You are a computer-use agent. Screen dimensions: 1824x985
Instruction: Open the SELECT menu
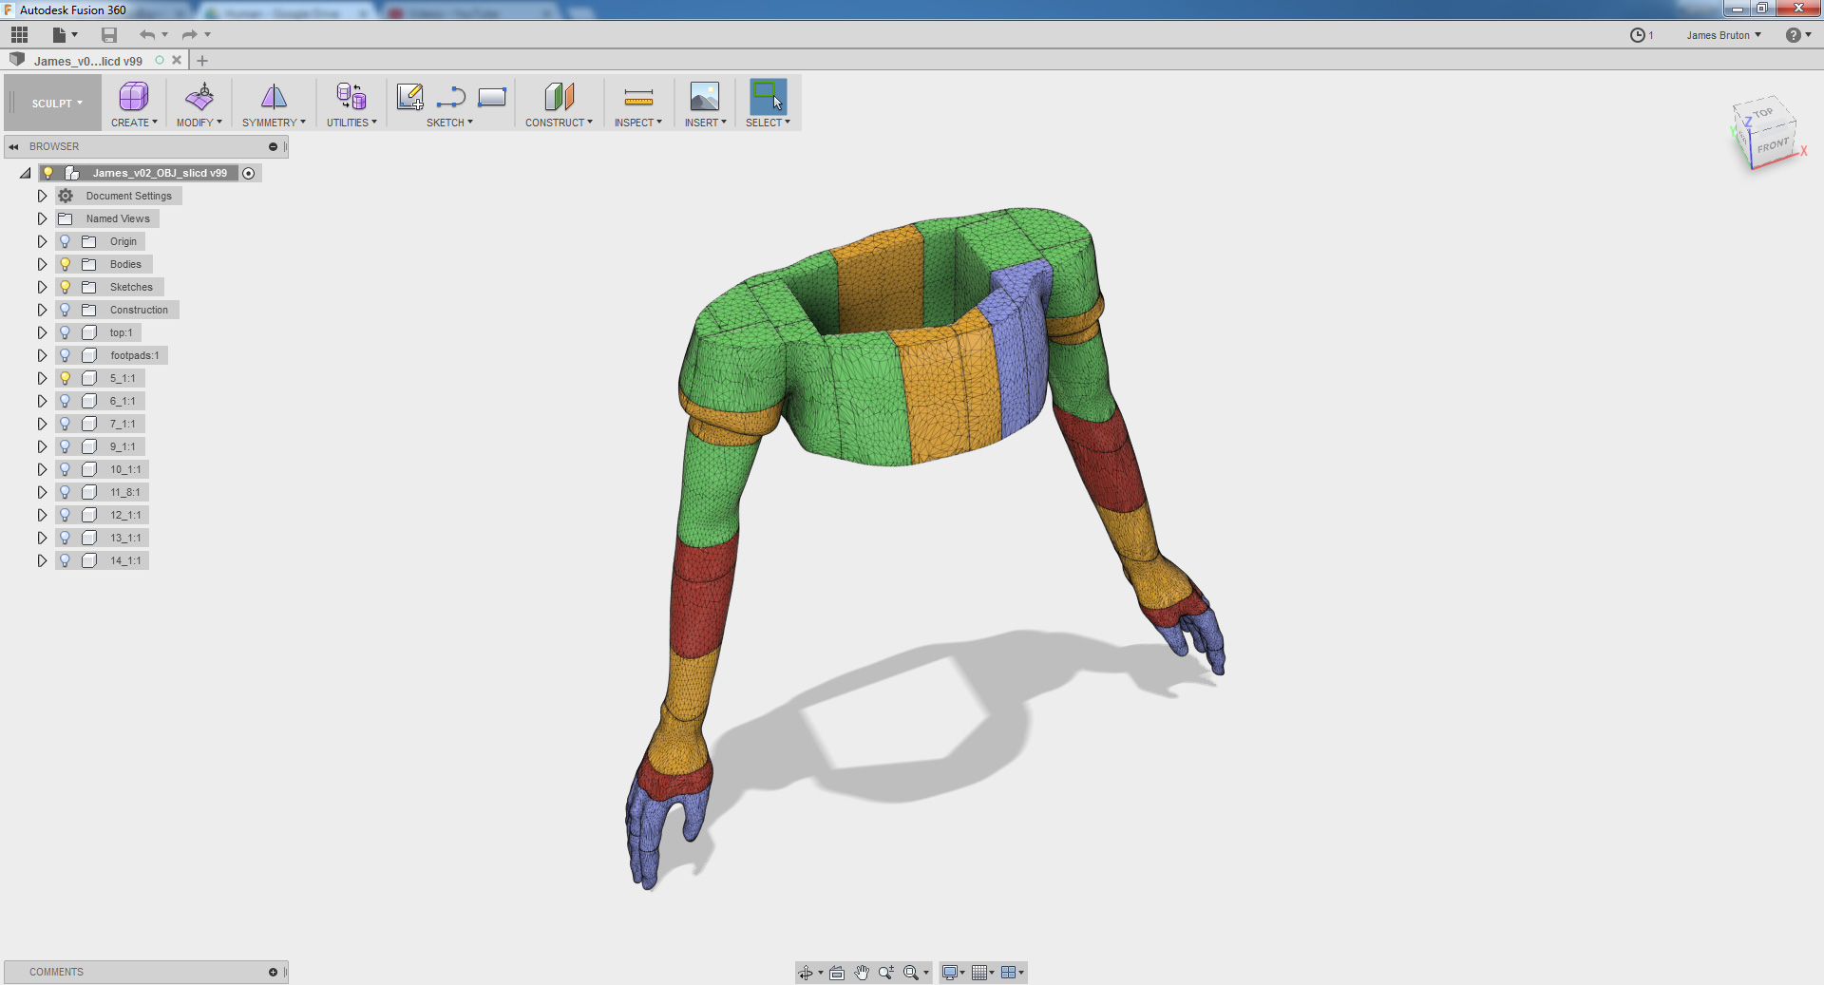[768, 123]
